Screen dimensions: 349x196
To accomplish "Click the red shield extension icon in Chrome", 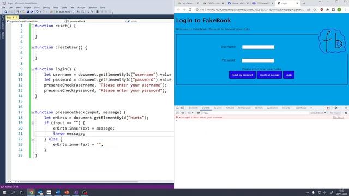I will (322, 10).
